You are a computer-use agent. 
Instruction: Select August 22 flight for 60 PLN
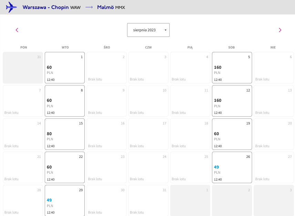coord(65,168)
